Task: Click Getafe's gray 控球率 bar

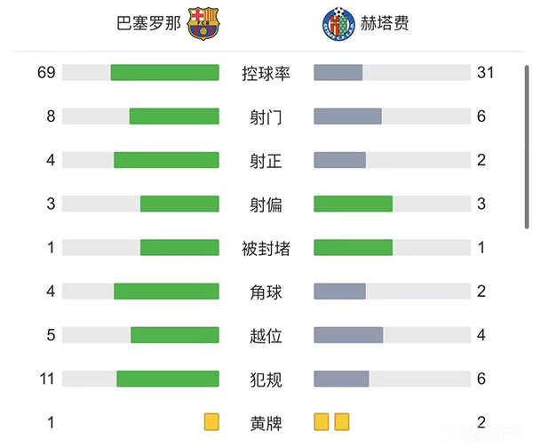Action: pos(338,73)
